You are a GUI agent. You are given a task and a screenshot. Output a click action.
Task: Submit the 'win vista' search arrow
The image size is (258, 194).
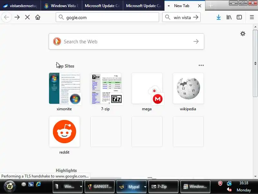coord(196,17)
